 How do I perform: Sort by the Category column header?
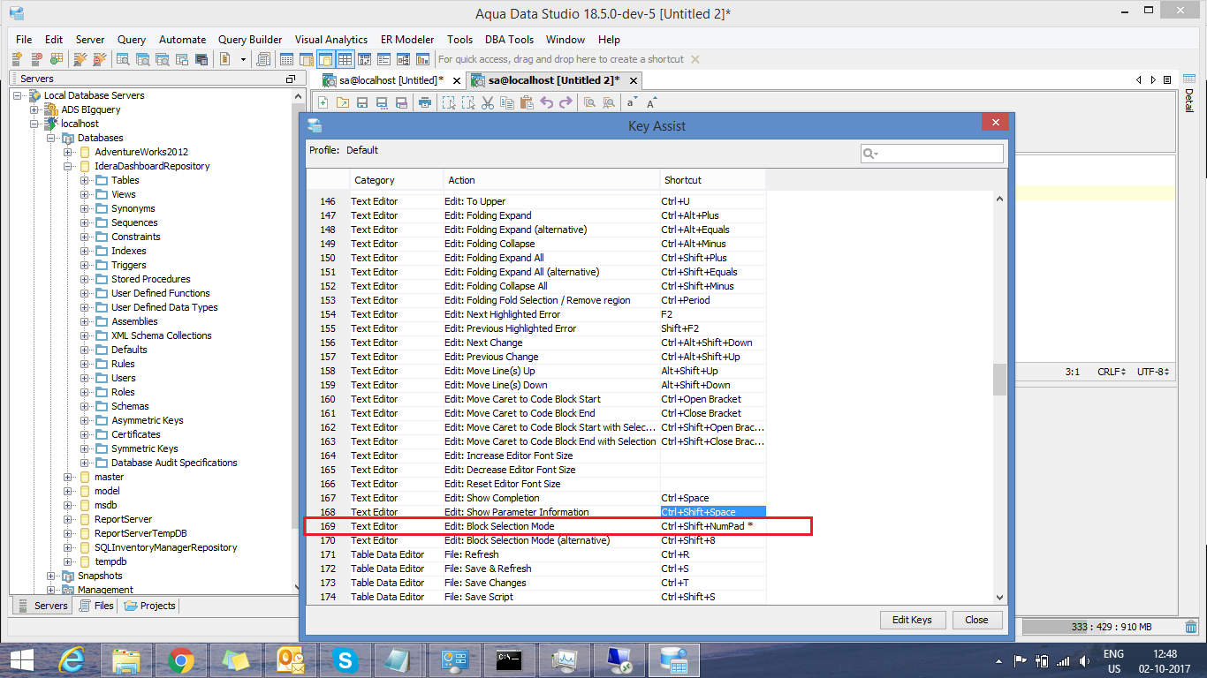point(396,180)
